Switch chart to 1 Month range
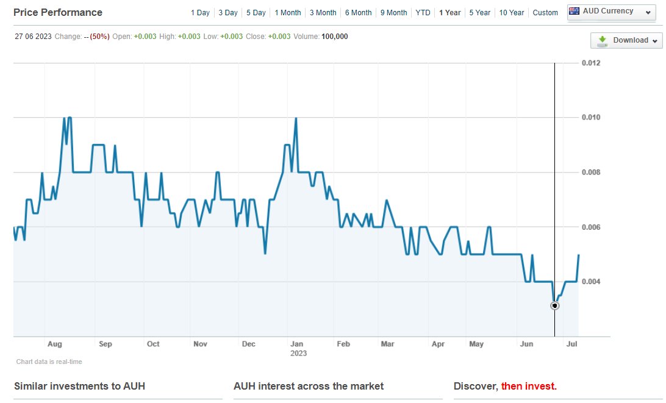666x403 pixels. (287, 13)
